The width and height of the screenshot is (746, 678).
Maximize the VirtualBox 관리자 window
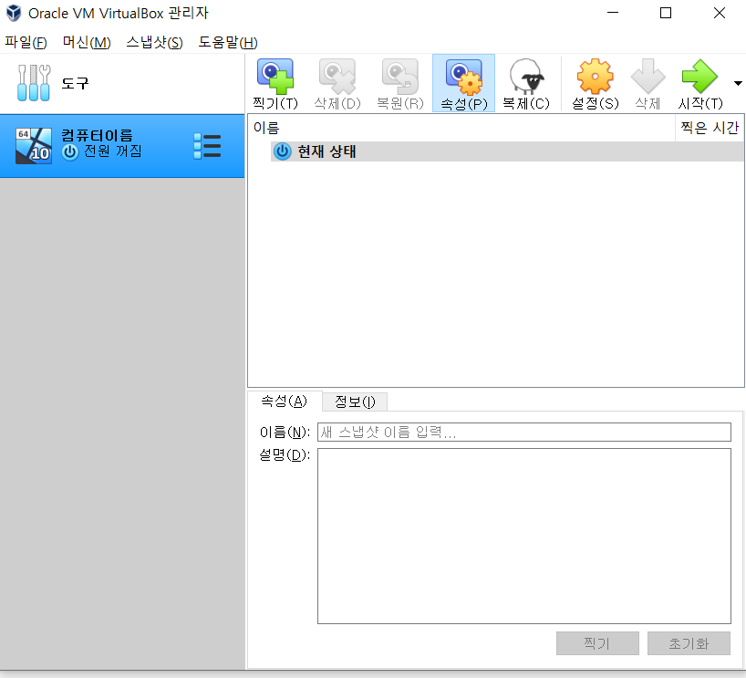(666, 13)
